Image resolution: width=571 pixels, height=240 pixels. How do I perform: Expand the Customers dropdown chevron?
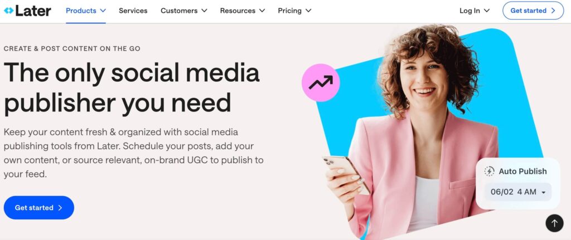204,11
